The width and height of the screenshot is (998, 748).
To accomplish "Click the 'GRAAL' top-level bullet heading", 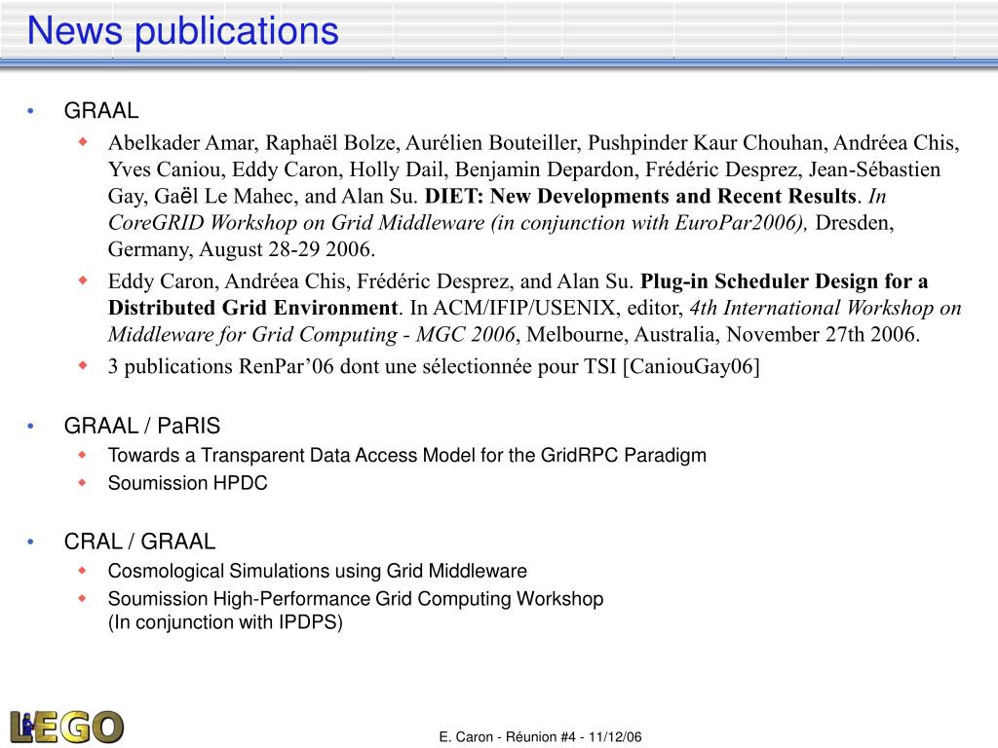I will click(101, 111).
